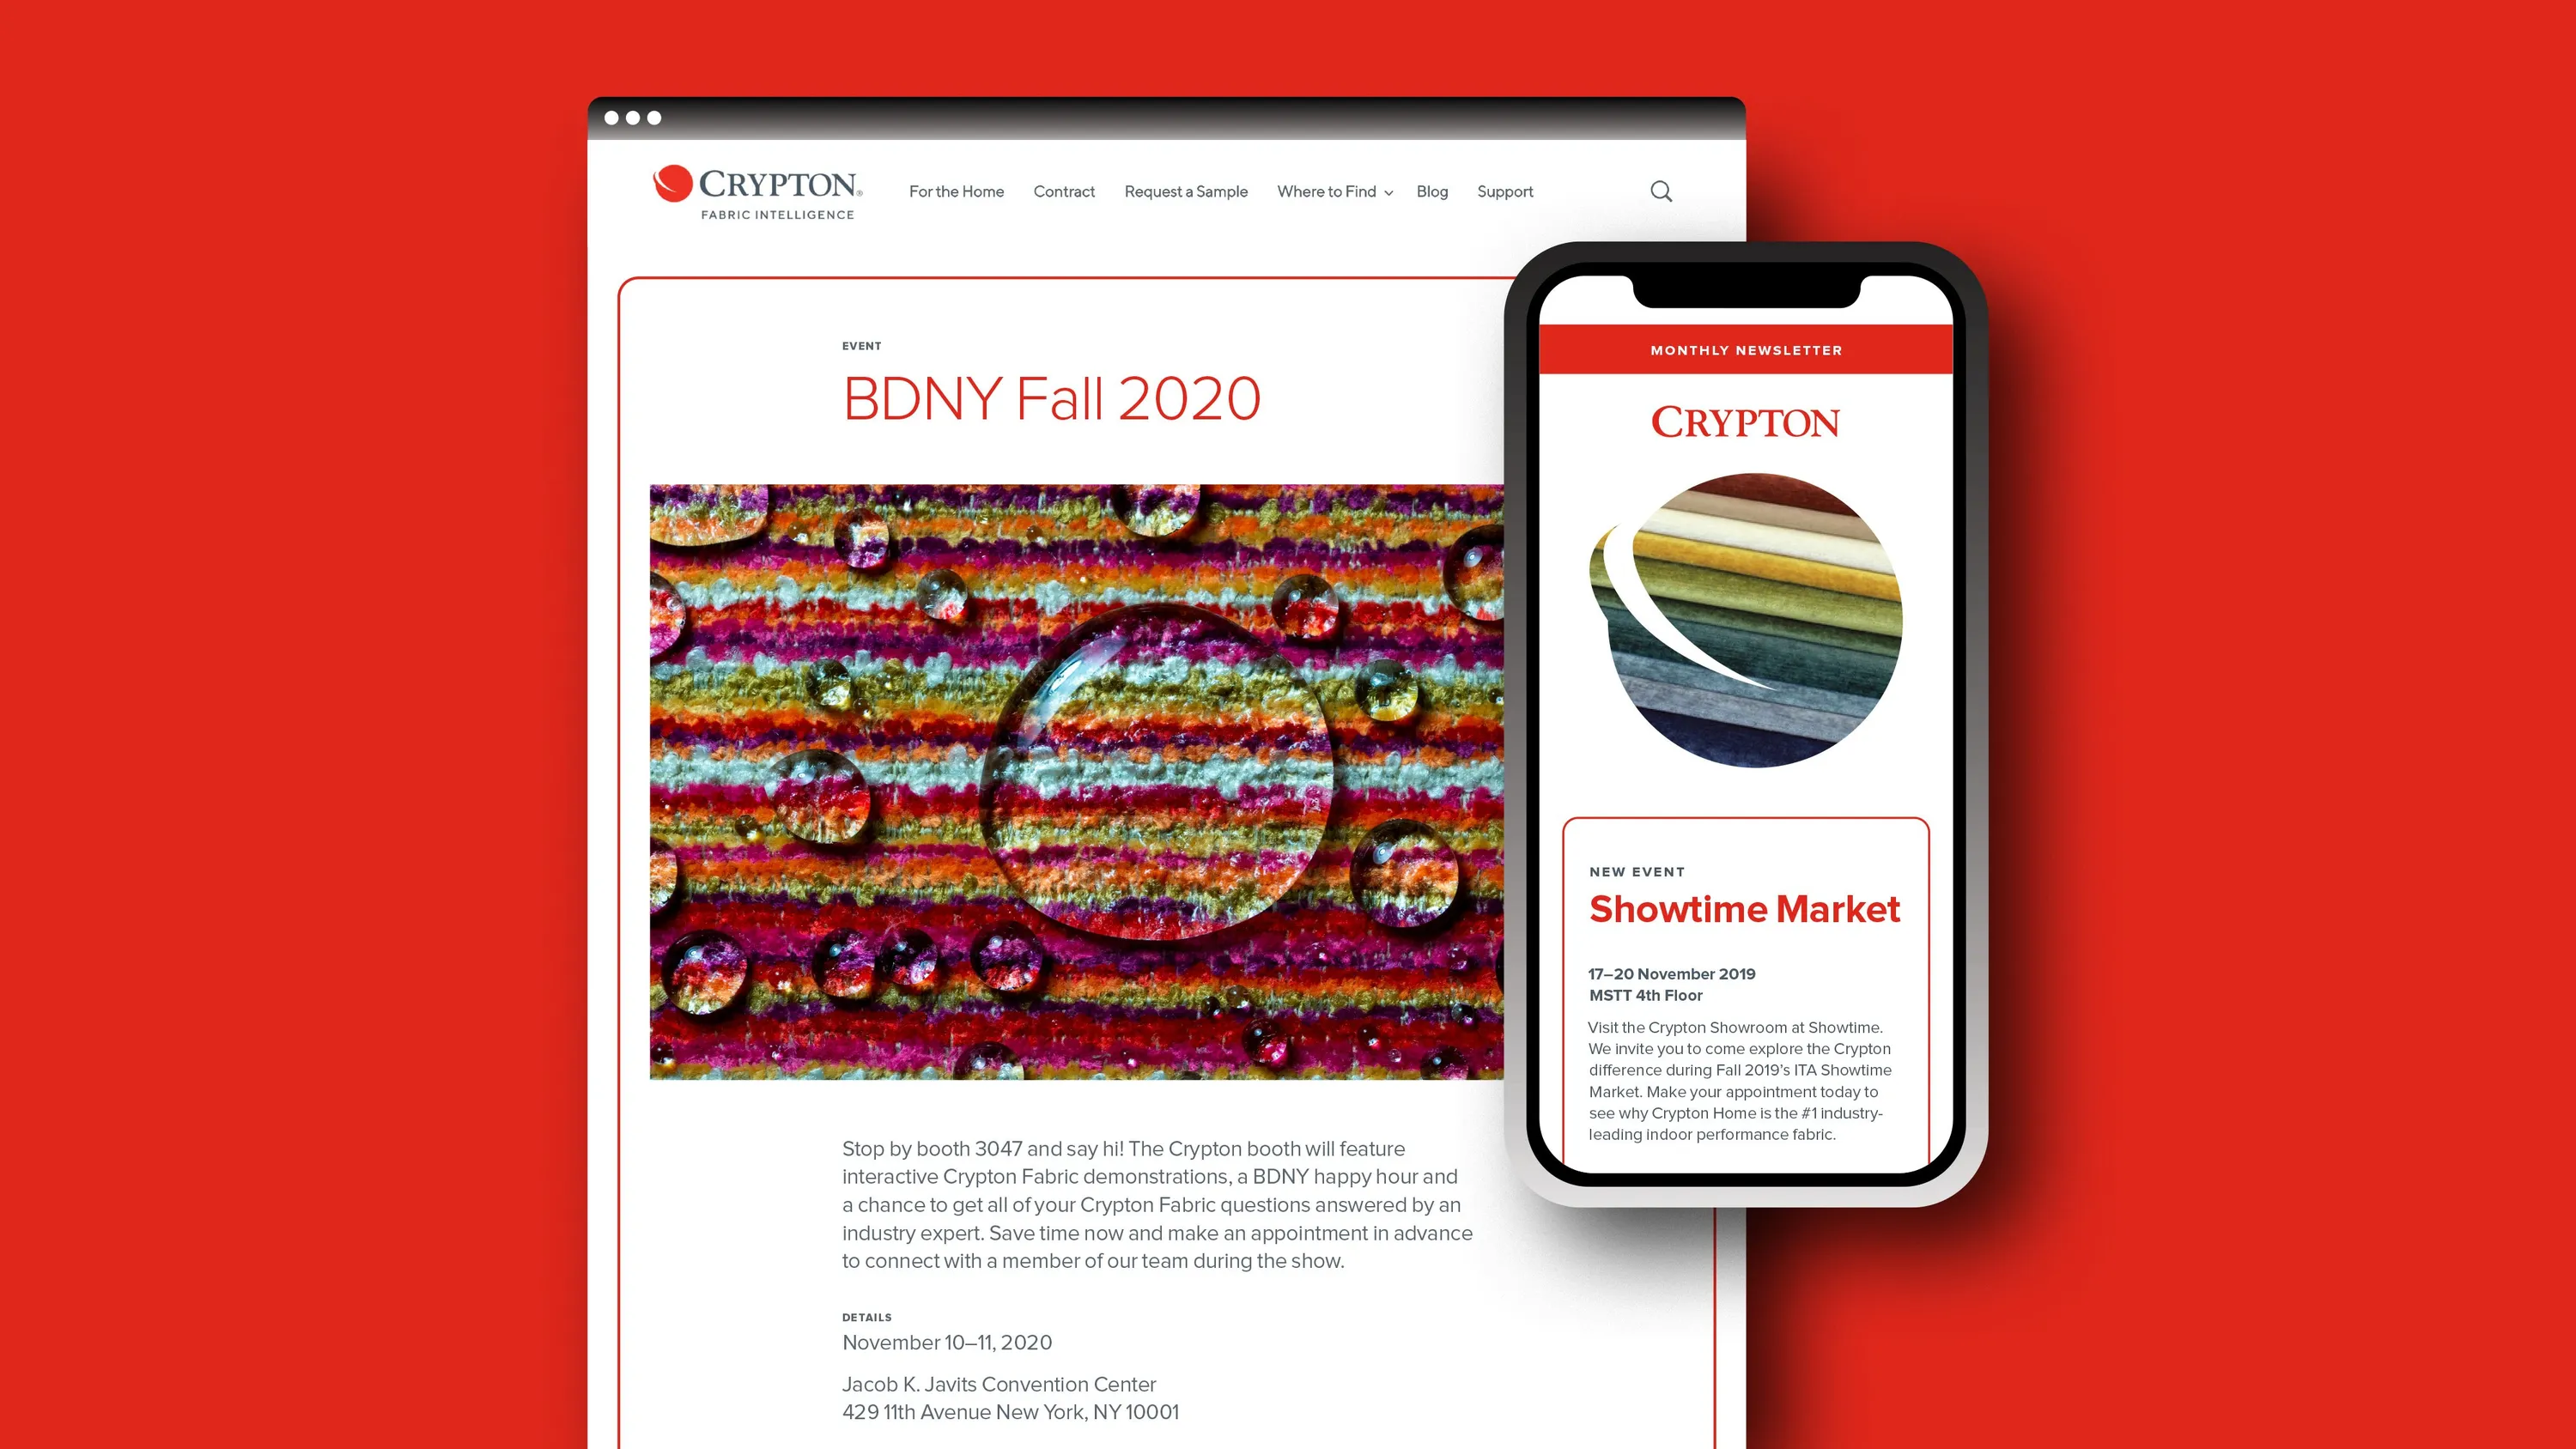The image size is (2576, 1449).
Task: Click the fabric close-up hero image
Action: click(1078, 780)
